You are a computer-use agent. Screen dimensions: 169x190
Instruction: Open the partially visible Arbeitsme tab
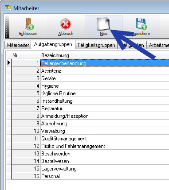(x=158, y=45)
